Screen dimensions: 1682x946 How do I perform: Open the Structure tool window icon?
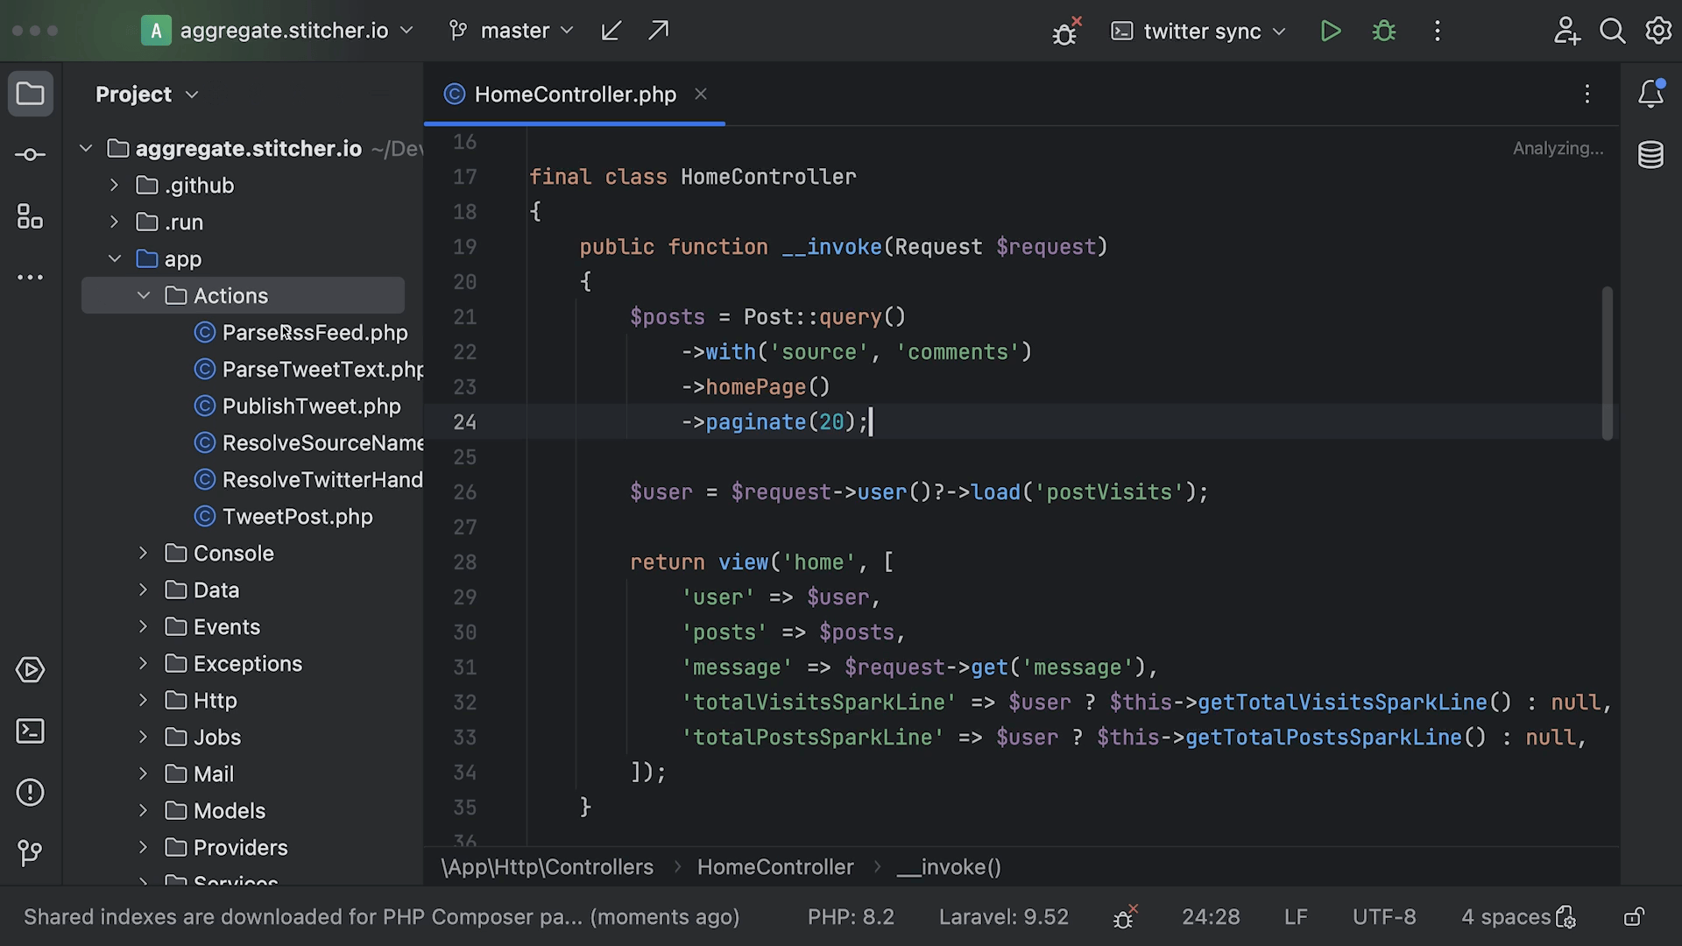[31, 216]
